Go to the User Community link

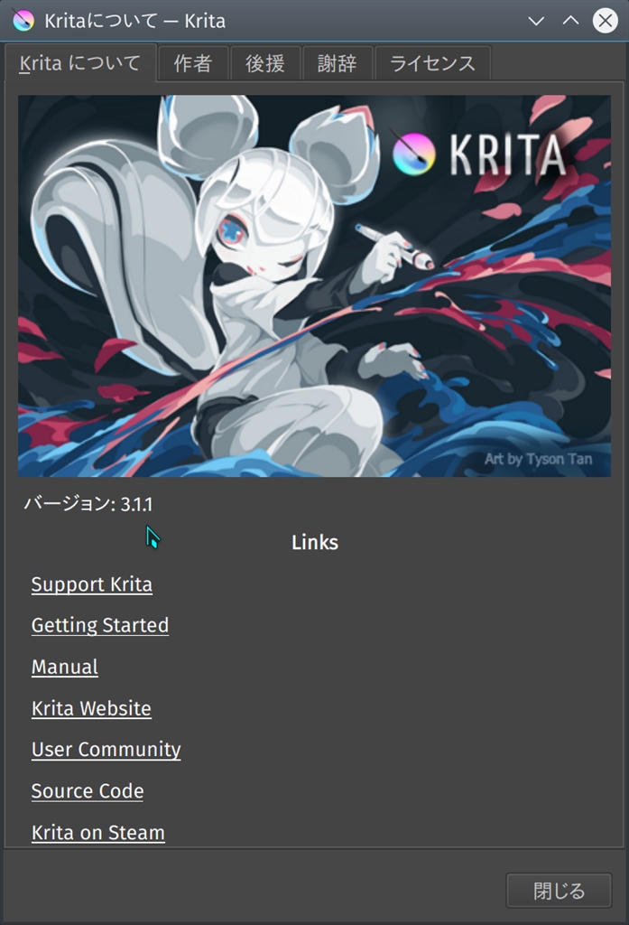pyautogui.click(x=106, y=749)
